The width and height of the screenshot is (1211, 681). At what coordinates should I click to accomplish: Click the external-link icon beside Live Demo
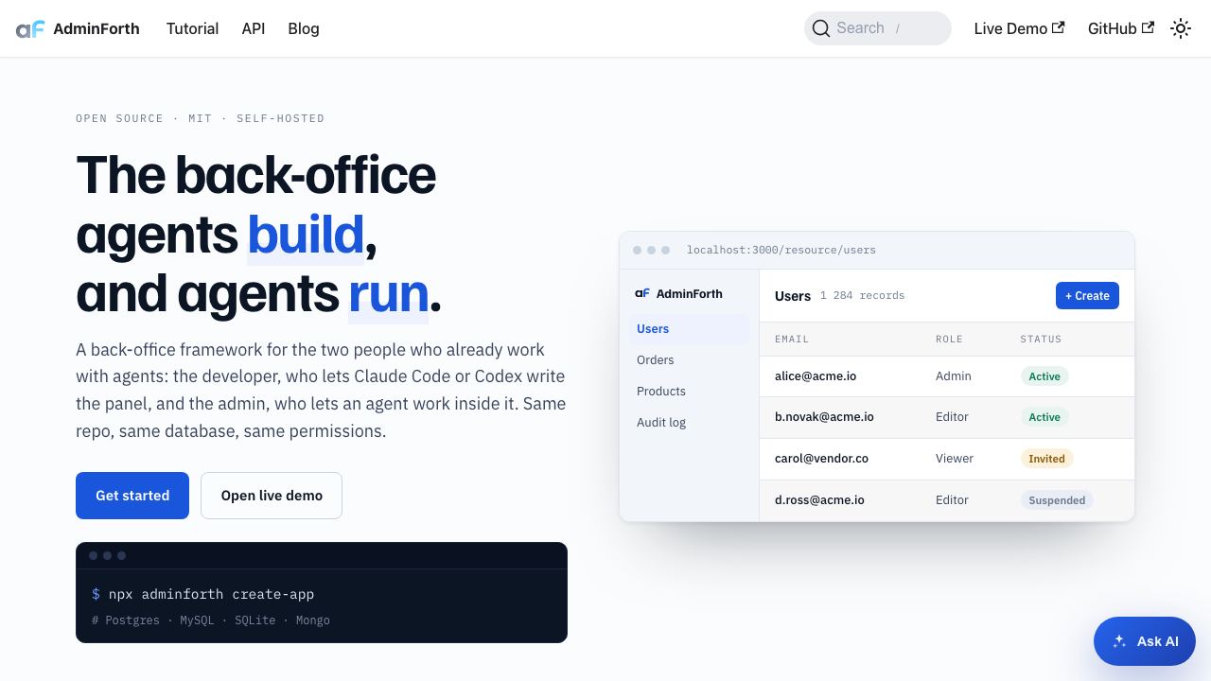(x=1059, y=27)
